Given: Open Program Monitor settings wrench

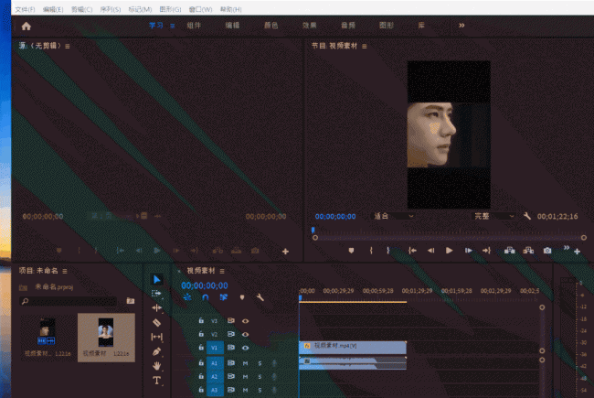Looking at the screenshot, I should (527, 216).
